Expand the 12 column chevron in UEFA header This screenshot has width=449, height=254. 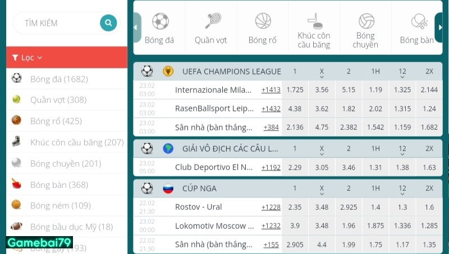402,77
